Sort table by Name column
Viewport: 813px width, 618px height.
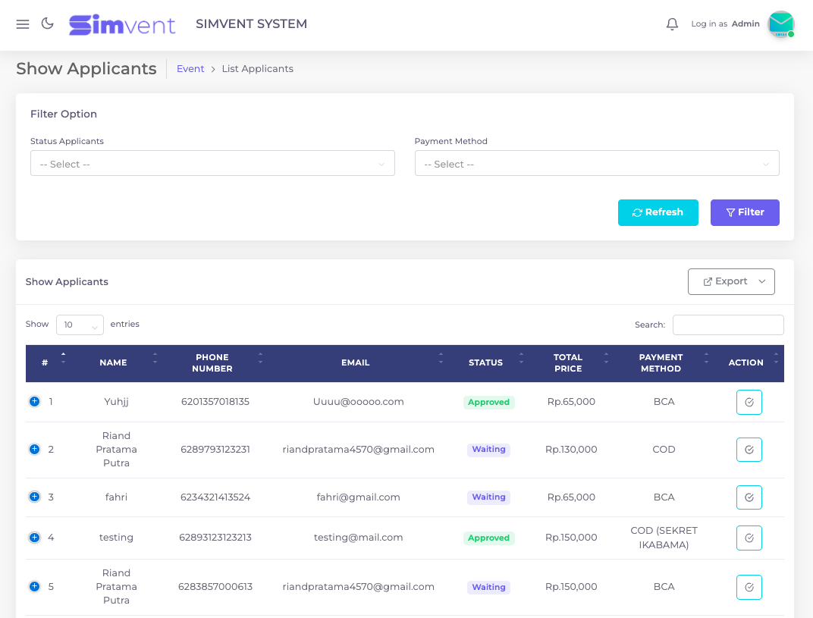(113, 363)
